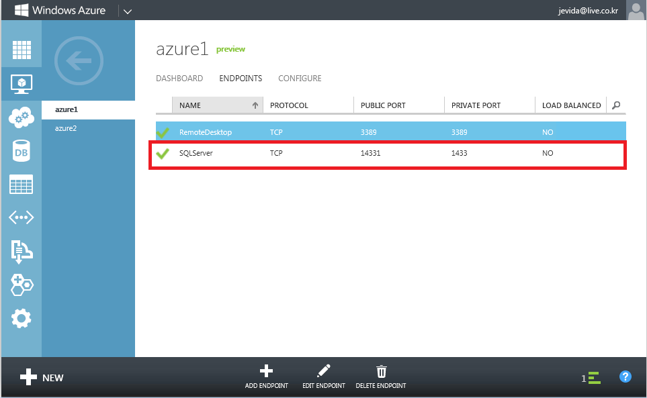
Task: Sort by the PUBLIC PORT column header
Action: tap(399, 105)
